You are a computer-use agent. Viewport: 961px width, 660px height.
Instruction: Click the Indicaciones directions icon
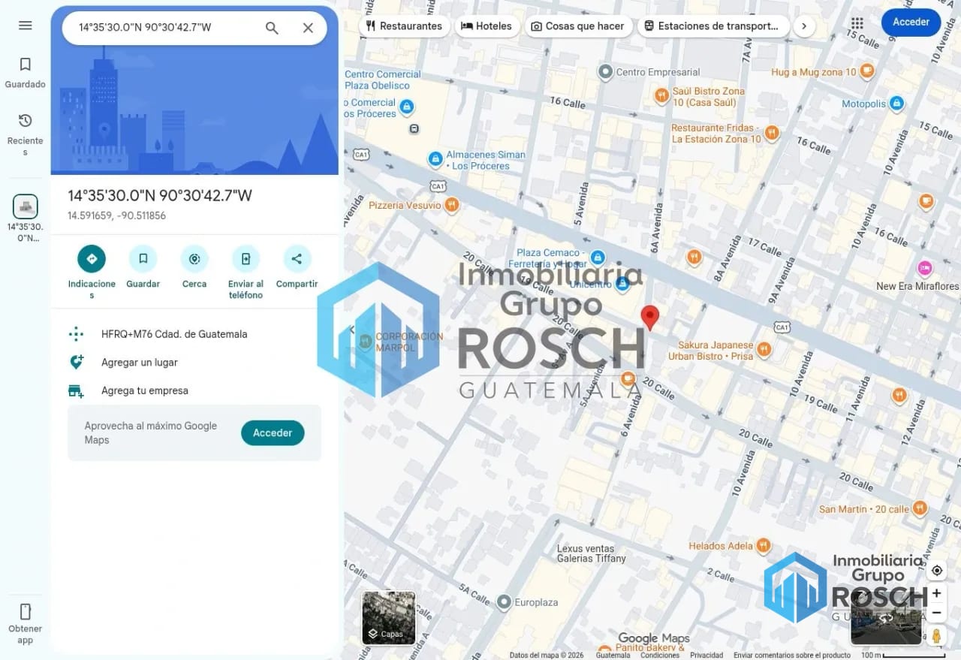click(x=92, y=259)
